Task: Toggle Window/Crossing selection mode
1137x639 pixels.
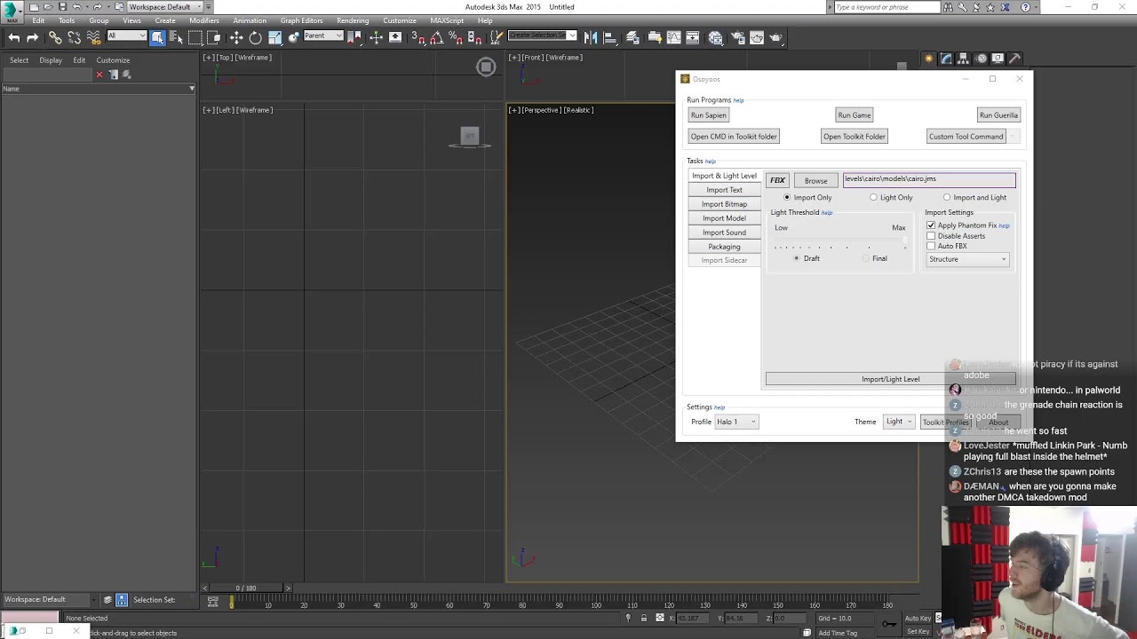Action: (214, 37)
